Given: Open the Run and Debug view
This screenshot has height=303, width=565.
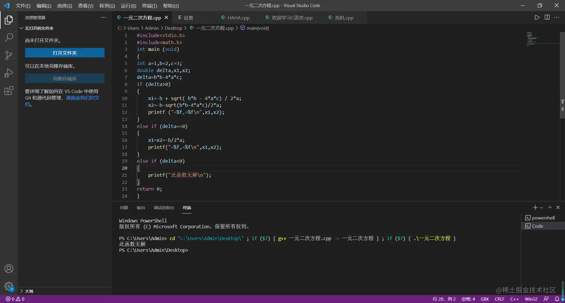Looking at the screenshot, I should (x=9, y=73).
